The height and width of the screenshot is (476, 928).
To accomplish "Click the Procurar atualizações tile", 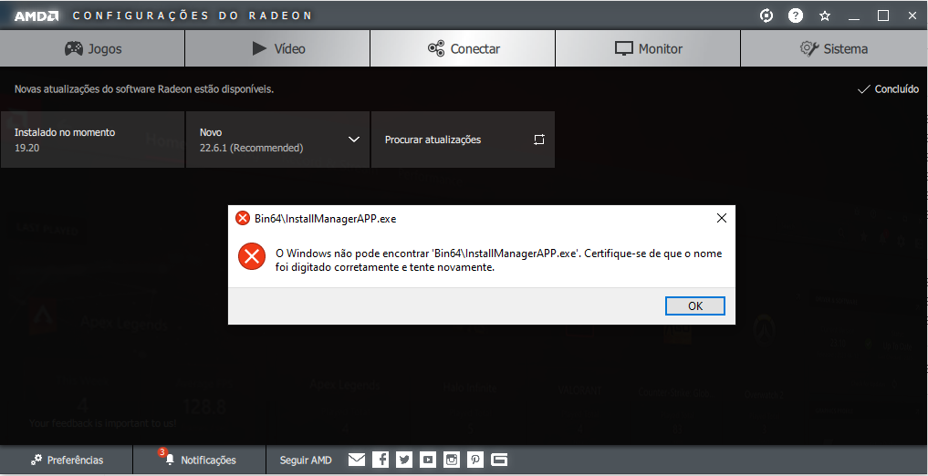I will [x=463, y=140].
